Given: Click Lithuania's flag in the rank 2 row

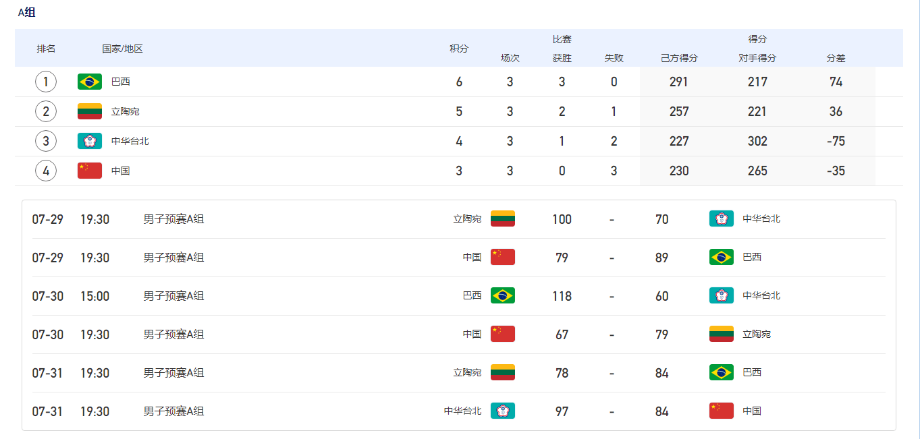Looking at the screenshot, I should [x=90, y=111].
